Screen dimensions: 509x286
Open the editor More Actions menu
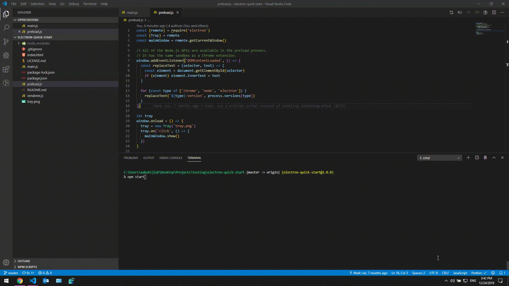pos(502,12)
